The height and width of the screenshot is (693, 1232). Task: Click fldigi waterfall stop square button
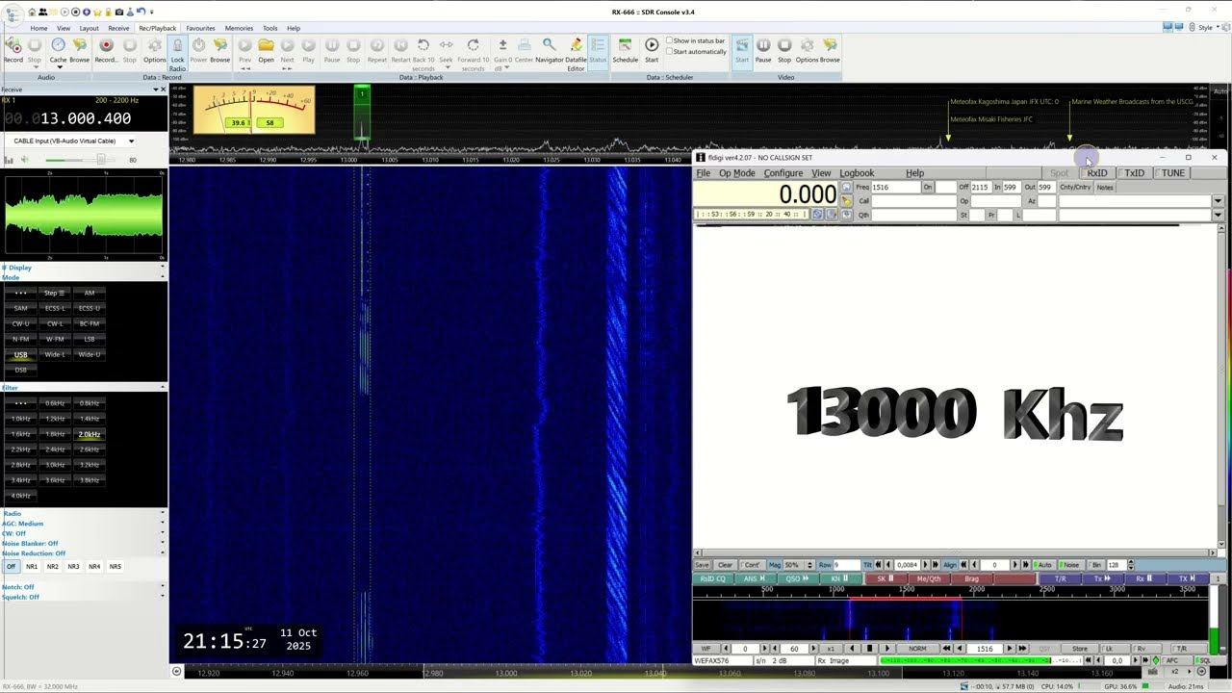869,649
